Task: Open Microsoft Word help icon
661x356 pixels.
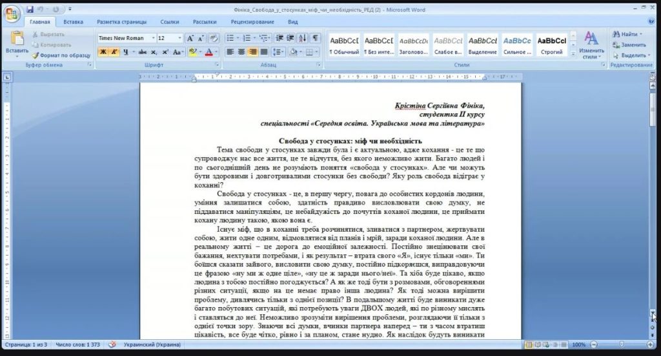Action: tap(651, 21)
